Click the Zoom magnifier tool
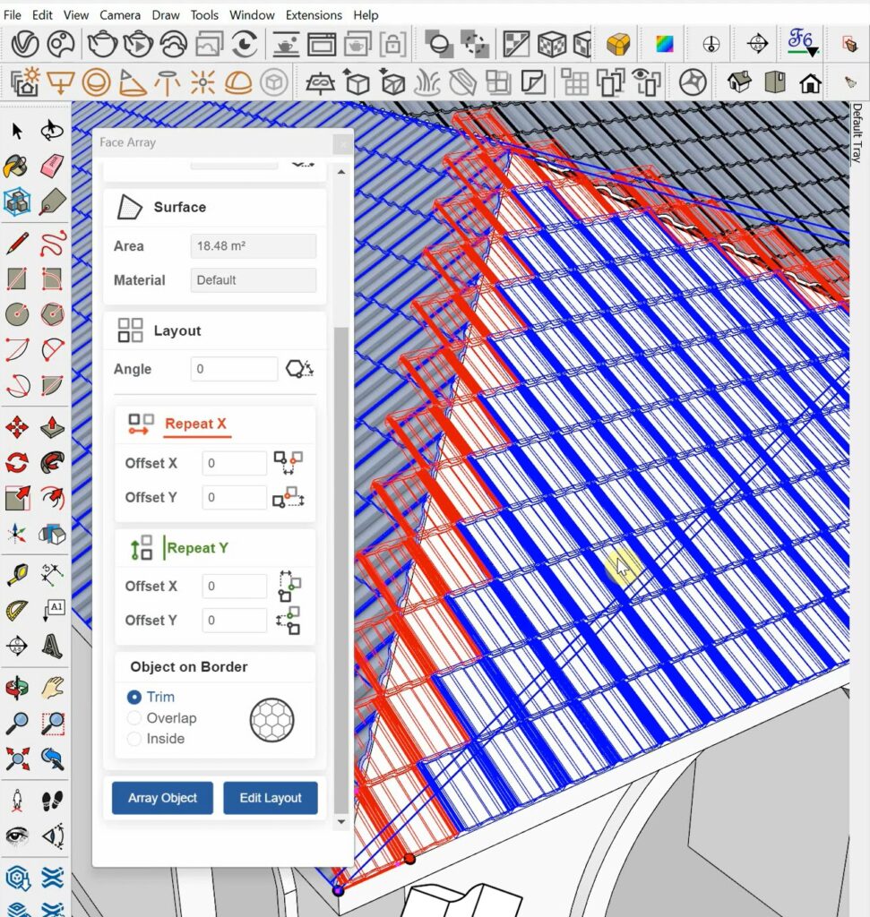The width and height of the screenshot is (870, 917). (x=17, y=722)
